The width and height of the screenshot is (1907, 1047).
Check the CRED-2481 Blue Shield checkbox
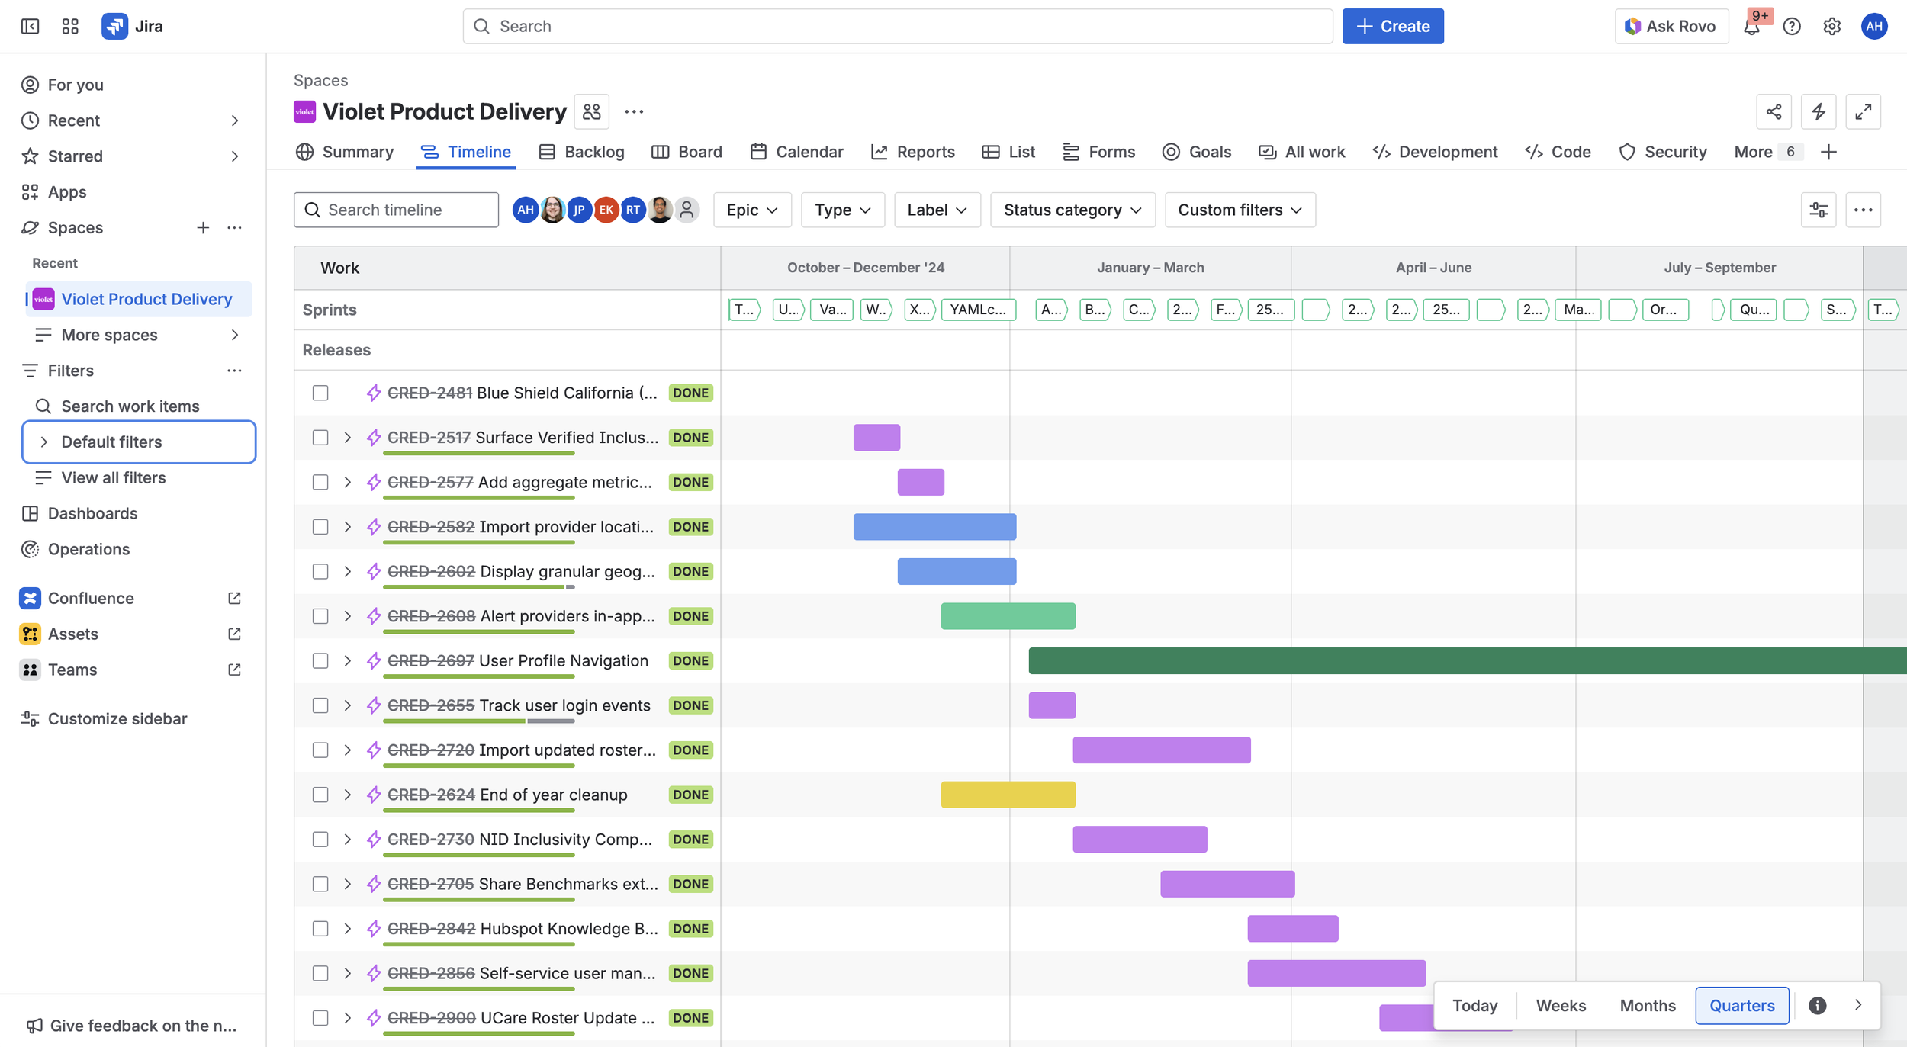[x=320, y=393]
